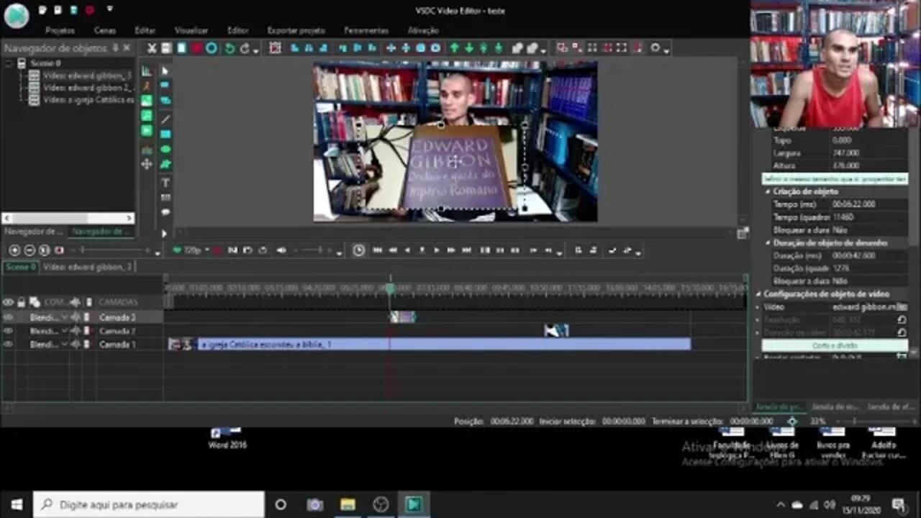Click the browse icon beside the Vídeo field
The width and height of the screenshot is (921, 518).
point(902,307)
